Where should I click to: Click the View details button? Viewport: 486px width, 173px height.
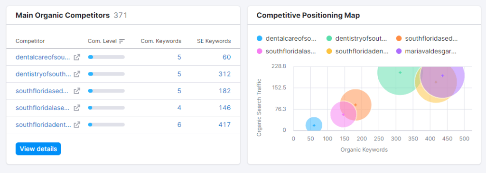click(38, 149)
